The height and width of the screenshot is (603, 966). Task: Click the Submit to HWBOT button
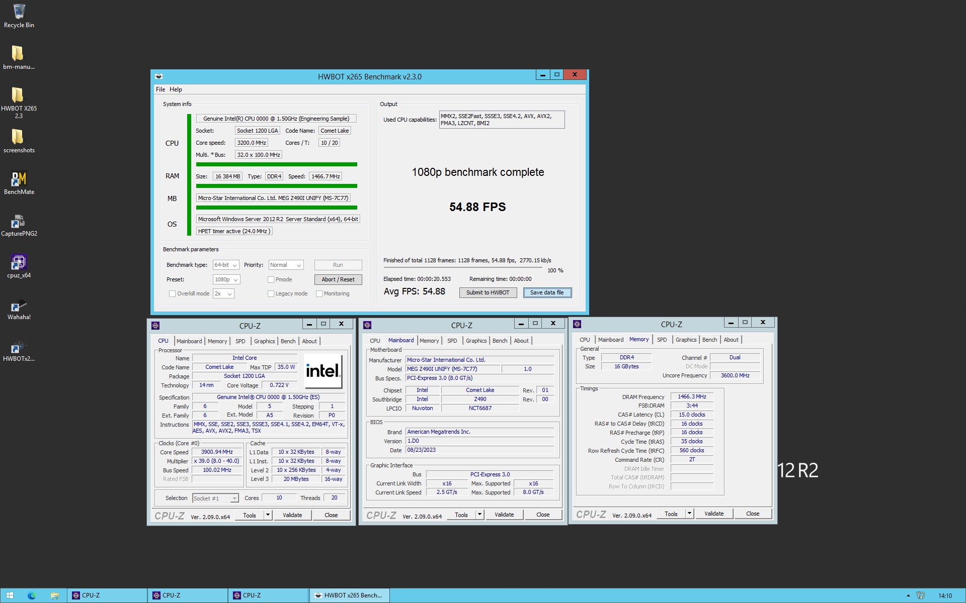point(488,292)
